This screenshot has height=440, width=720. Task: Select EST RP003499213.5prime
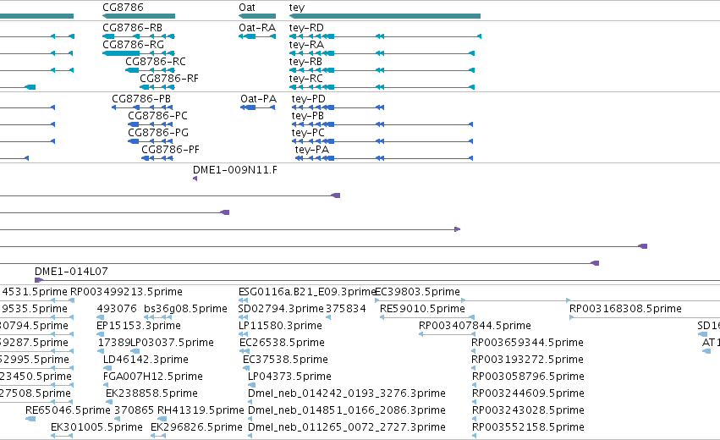tap(72, 300)
